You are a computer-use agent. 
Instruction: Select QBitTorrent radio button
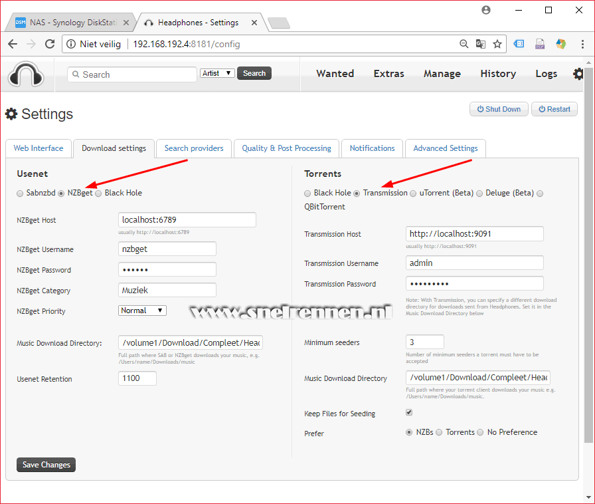pyautogui.click(x=540, y=193)
